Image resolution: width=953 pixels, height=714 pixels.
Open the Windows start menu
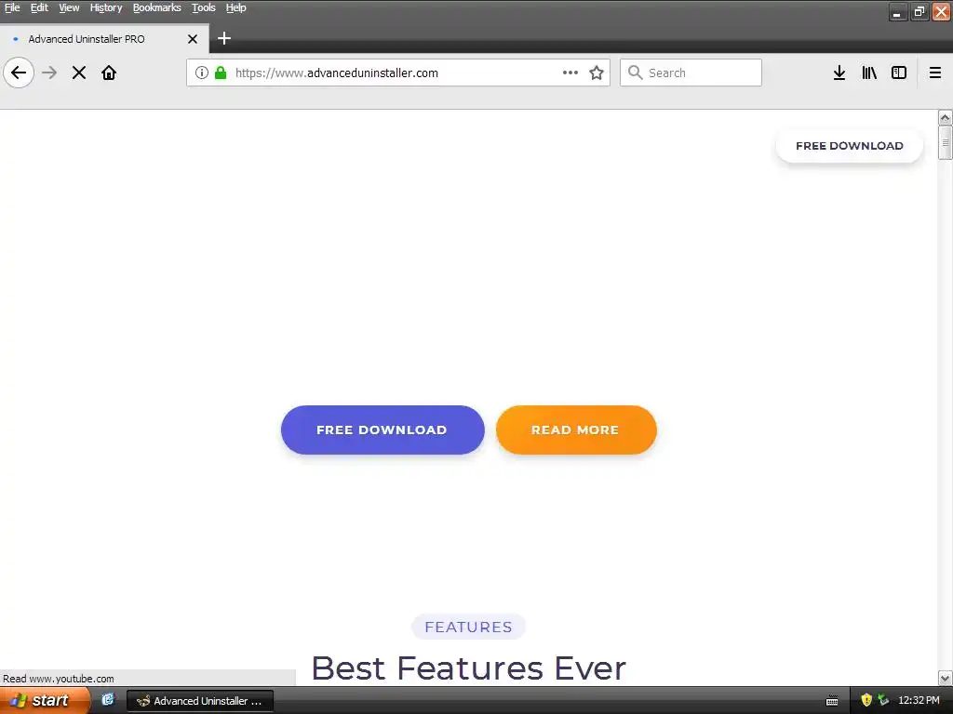44,700
